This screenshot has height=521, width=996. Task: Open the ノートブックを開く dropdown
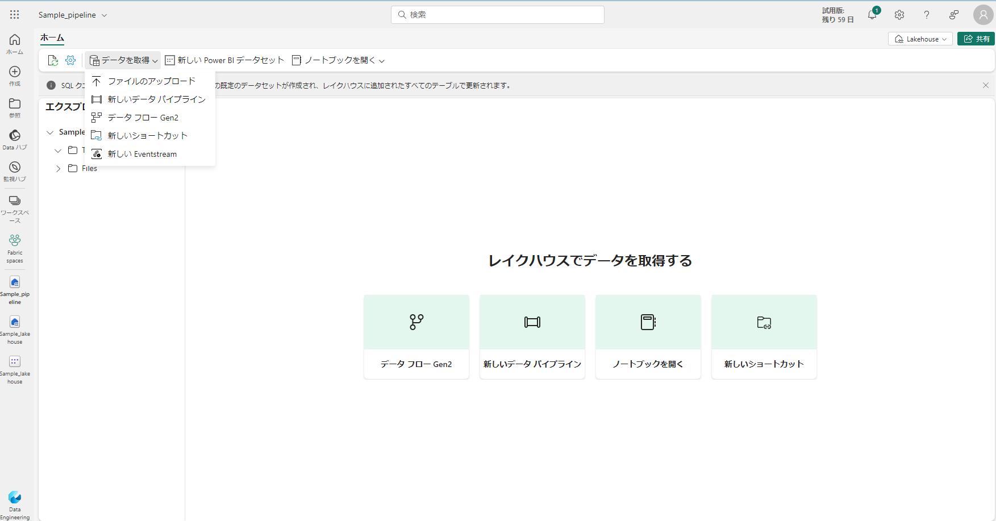338,60
